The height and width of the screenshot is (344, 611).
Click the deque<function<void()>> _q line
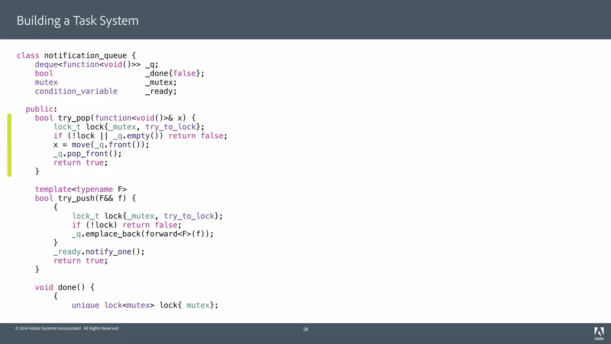point(96,64)
